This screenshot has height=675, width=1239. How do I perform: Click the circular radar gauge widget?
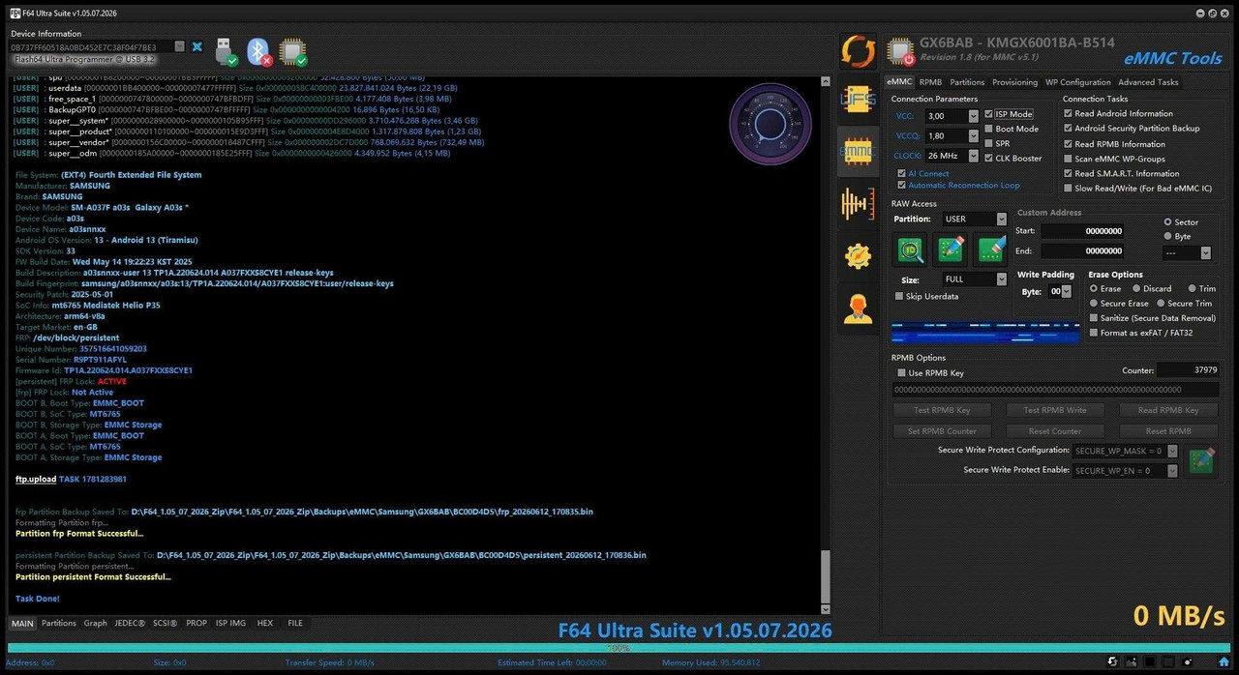771,123
